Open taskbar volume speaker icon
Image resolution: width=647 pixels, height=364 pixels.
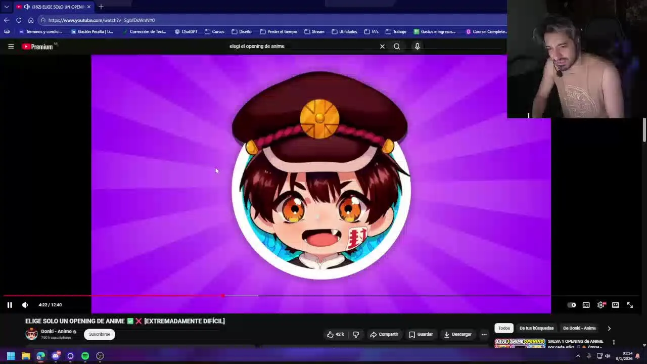point(607,356)
